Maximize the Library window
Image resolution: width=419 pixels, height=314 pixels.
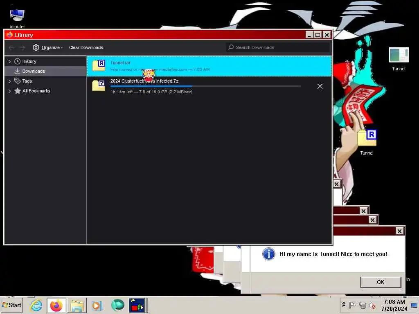click(x=318, y=35)
